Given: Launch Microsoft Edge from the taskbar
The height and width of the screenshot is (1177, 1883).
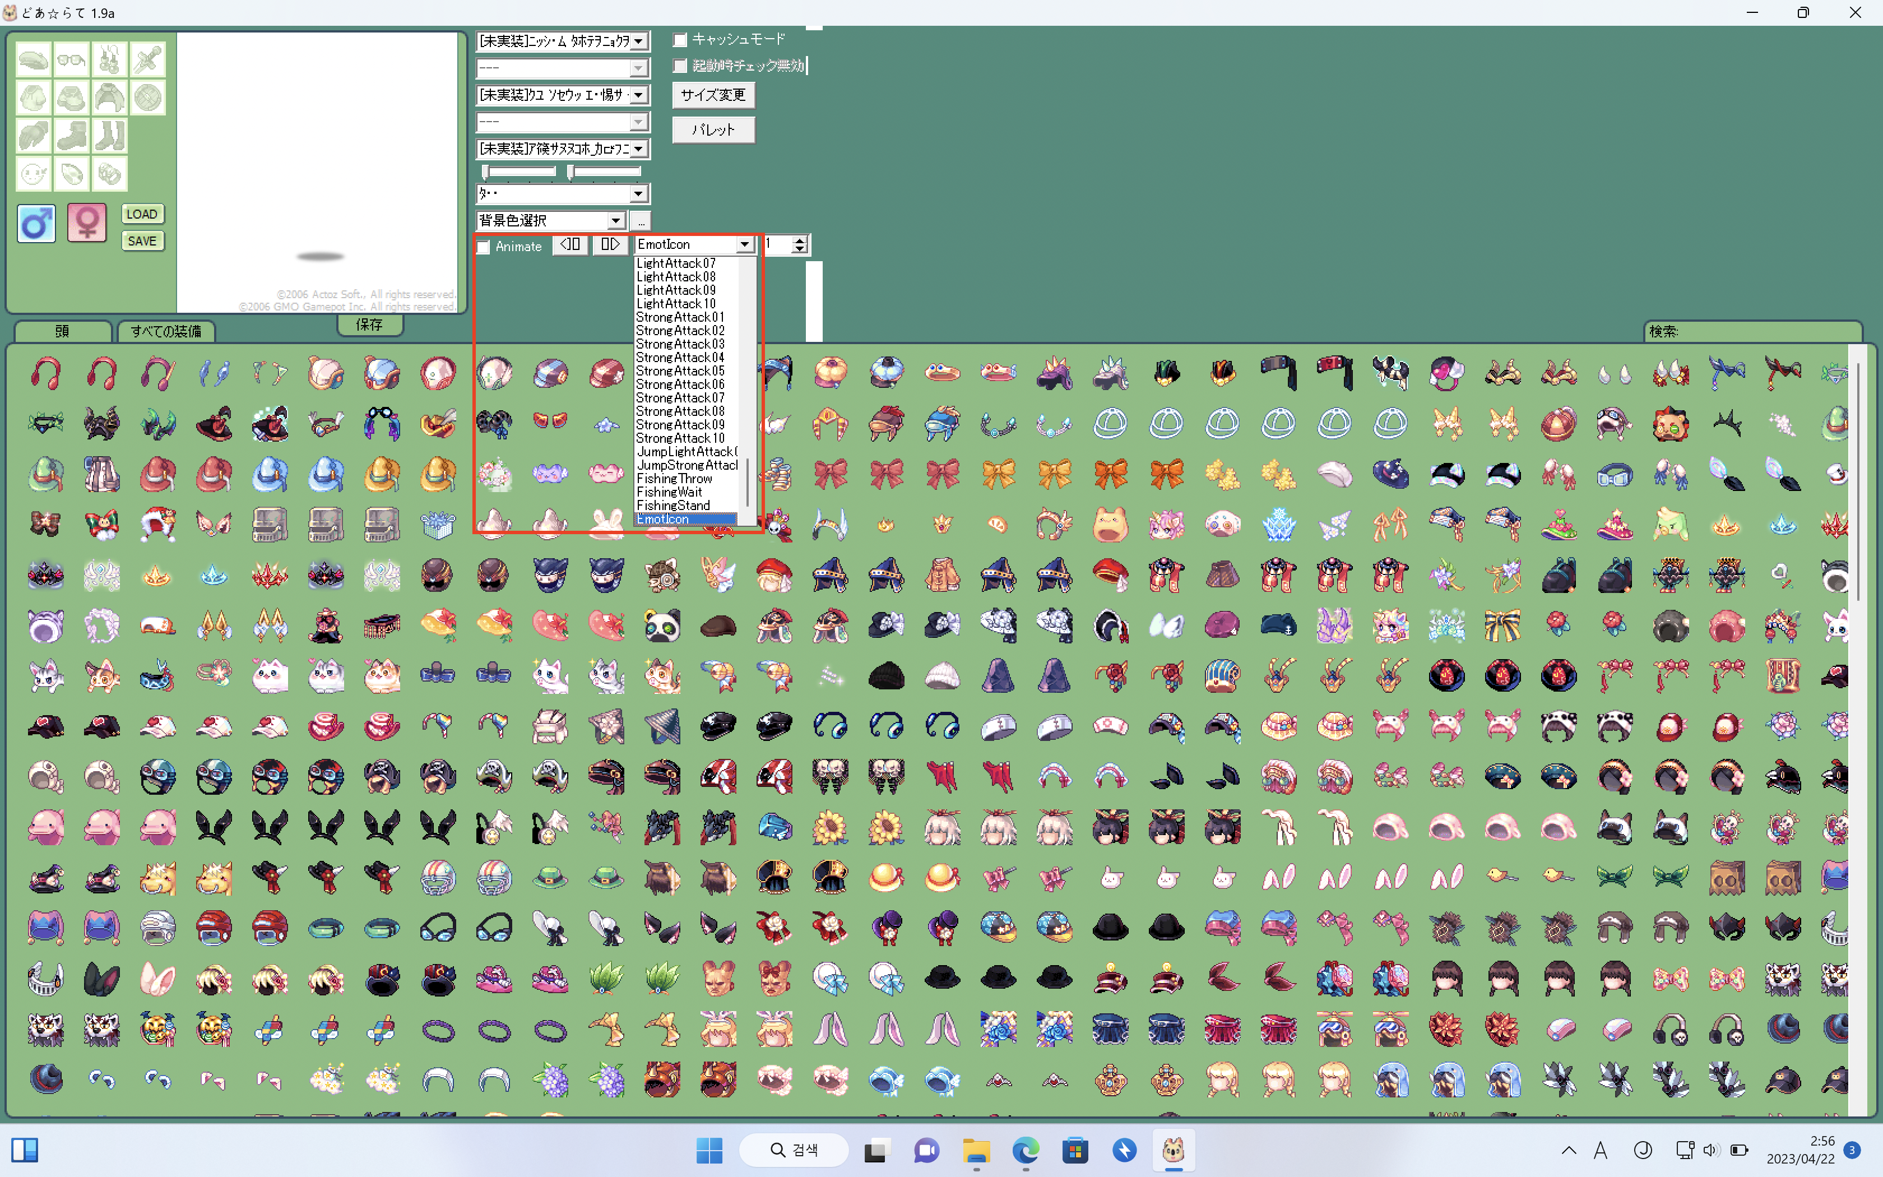Looking at the screenshot, I should click(x=1026, y=1151).
